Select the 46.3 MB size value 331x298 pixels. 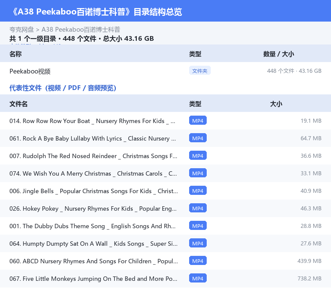pos(311,208)
